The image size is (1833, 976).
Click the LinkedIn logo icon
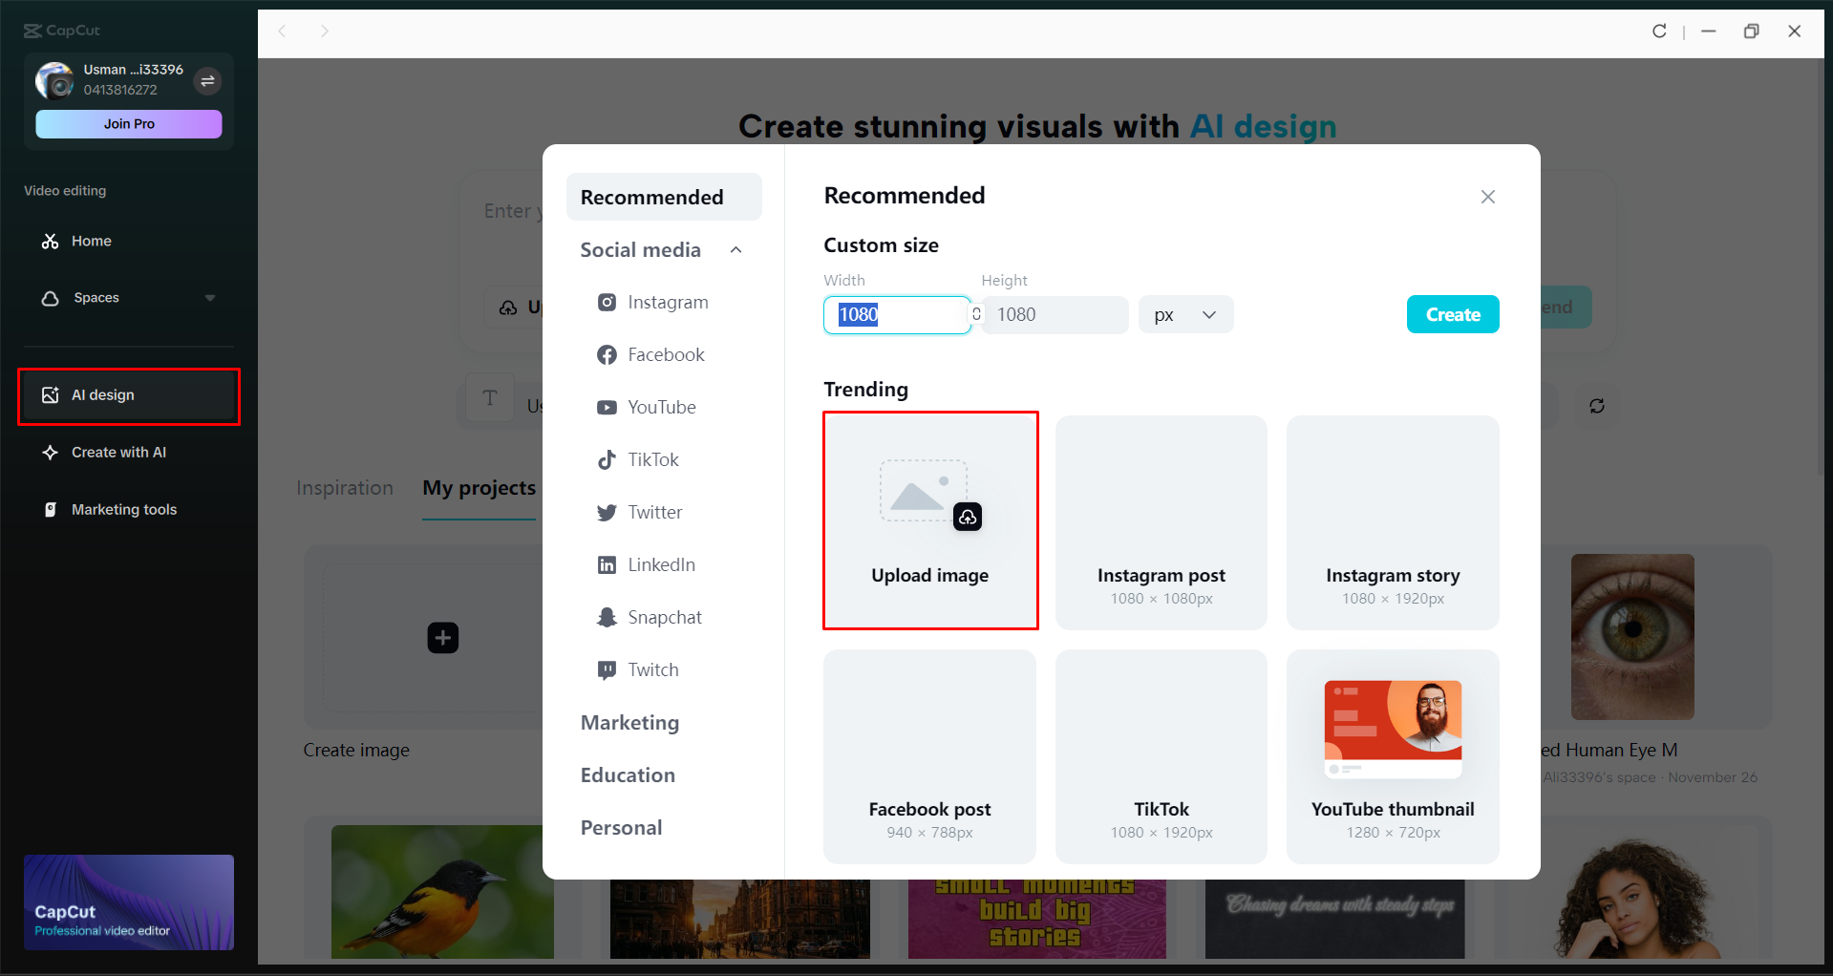click(x=607, y=565)
